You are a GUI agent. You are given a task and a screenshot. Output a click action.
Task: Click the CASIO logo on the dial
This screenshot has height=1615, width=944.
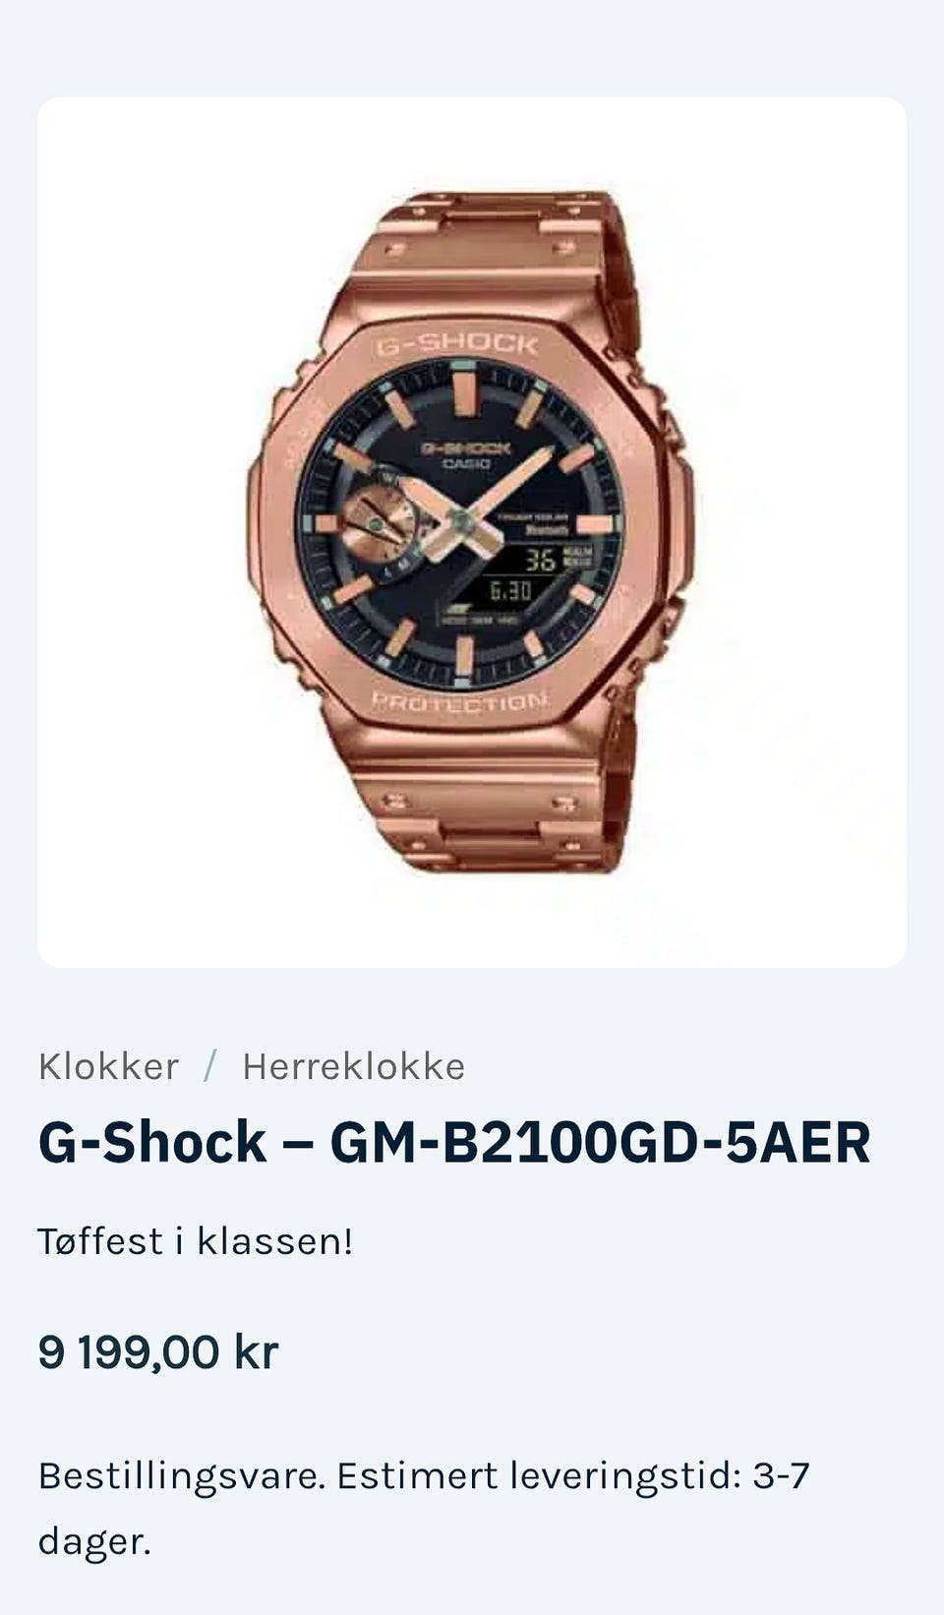tap(465, 464)
